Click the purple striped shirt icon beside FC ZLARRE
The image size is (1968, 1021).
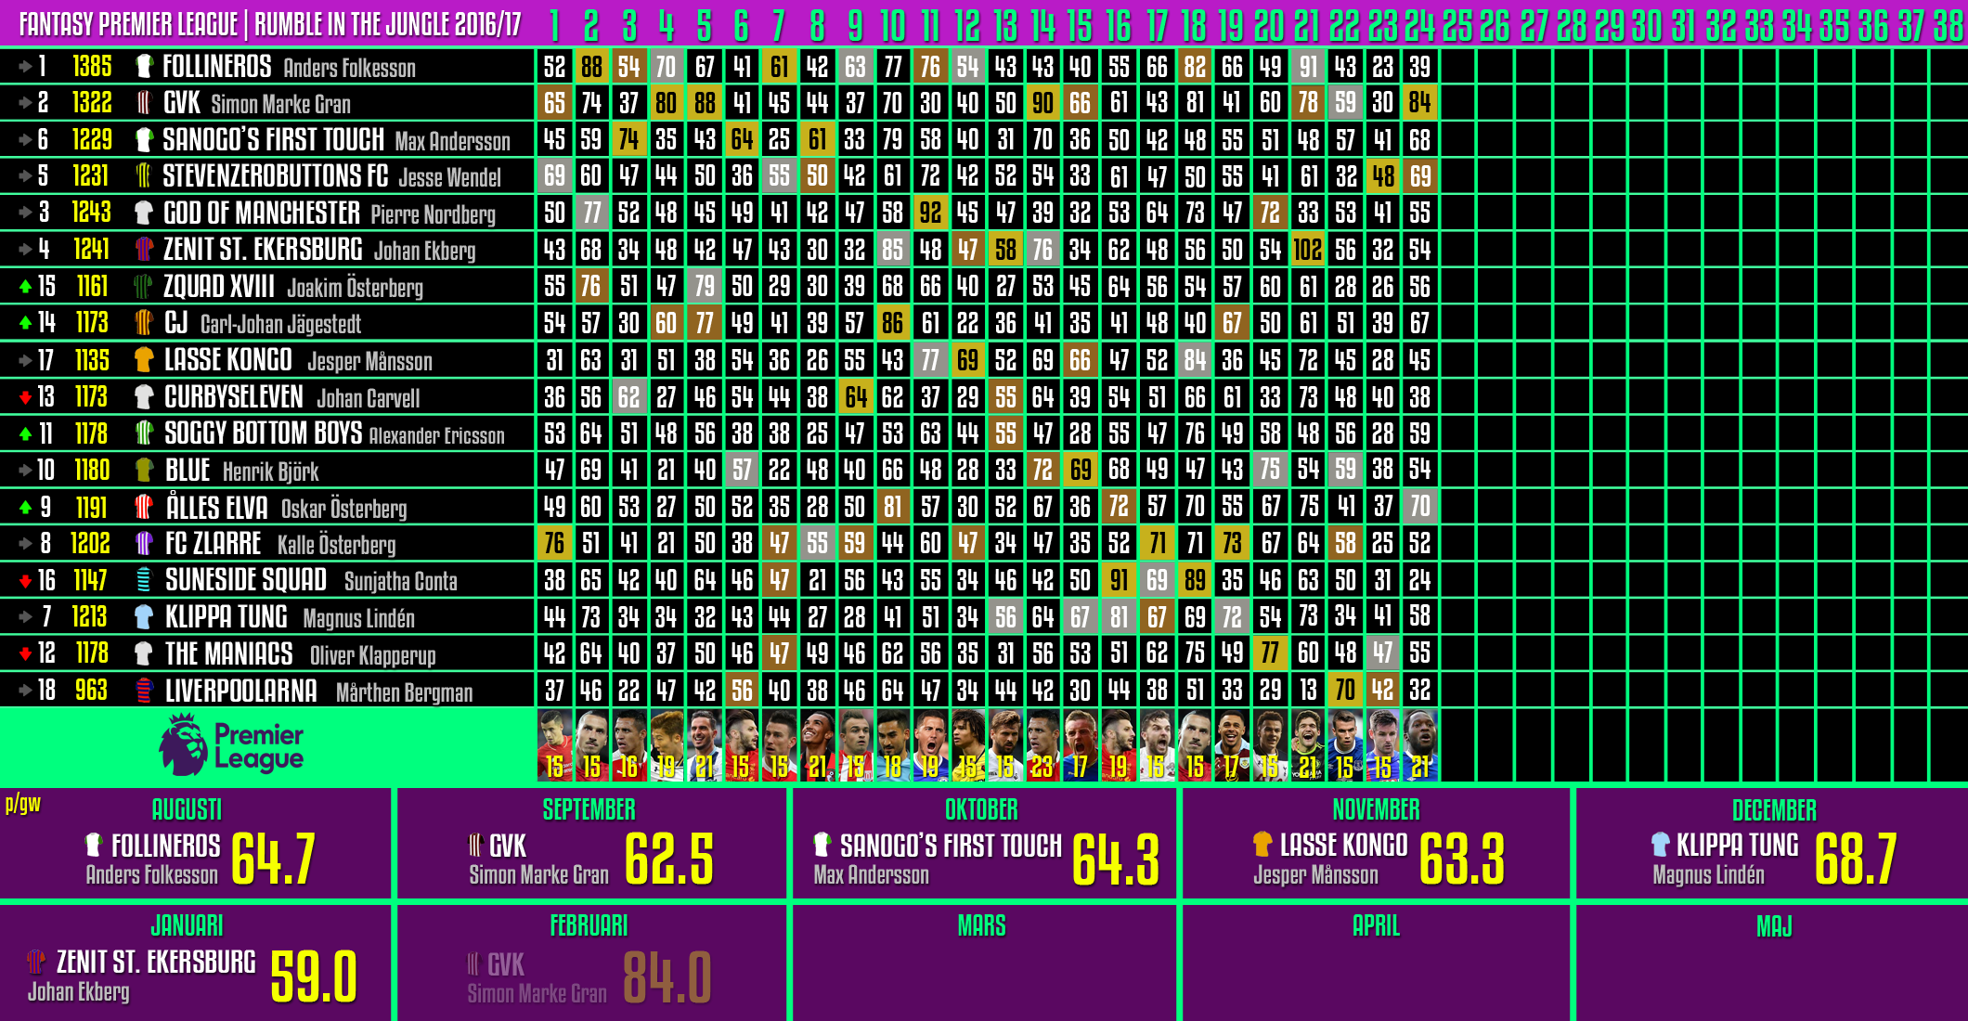click(x=144, y=543)
